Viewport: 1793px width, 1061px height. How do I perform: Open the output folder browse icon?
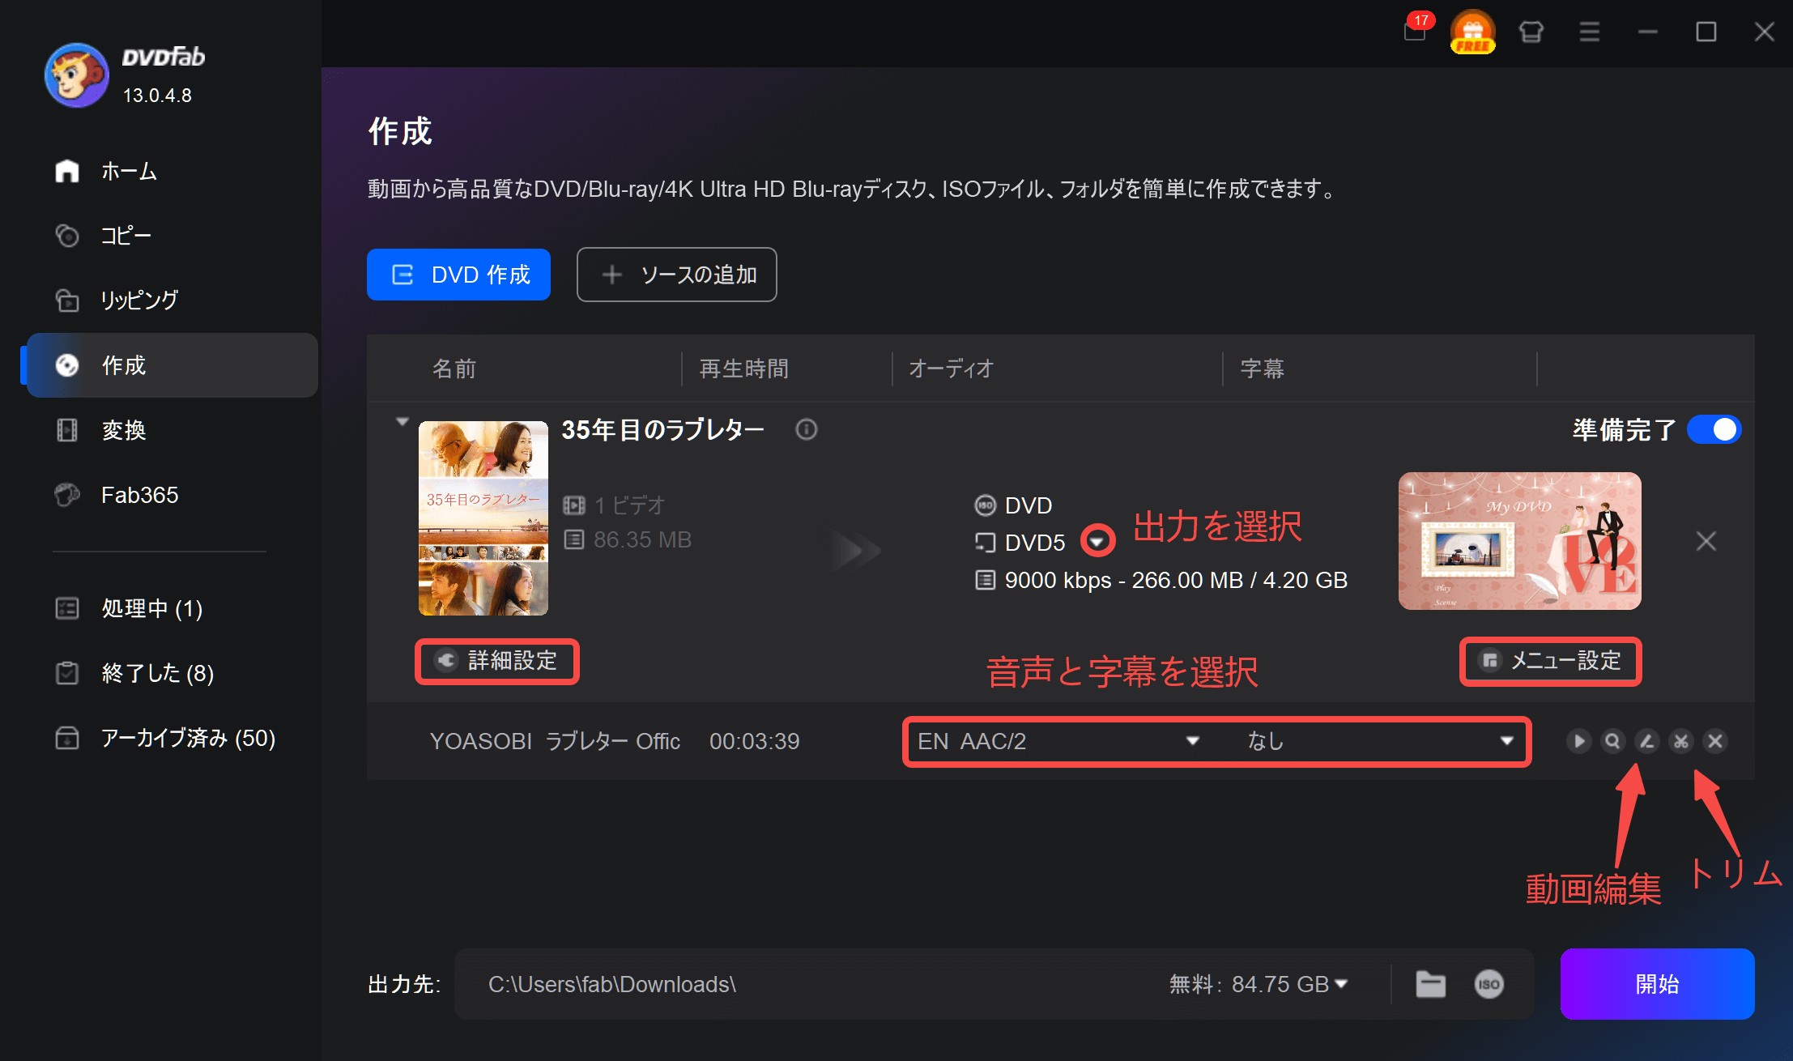pyautogui.click(x=1430, y=984)
